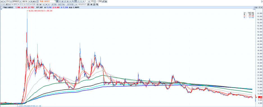Click the up arrow collapse button in the top toolbar
Viewport: 263px width, 107px height.
coord(4,1)
